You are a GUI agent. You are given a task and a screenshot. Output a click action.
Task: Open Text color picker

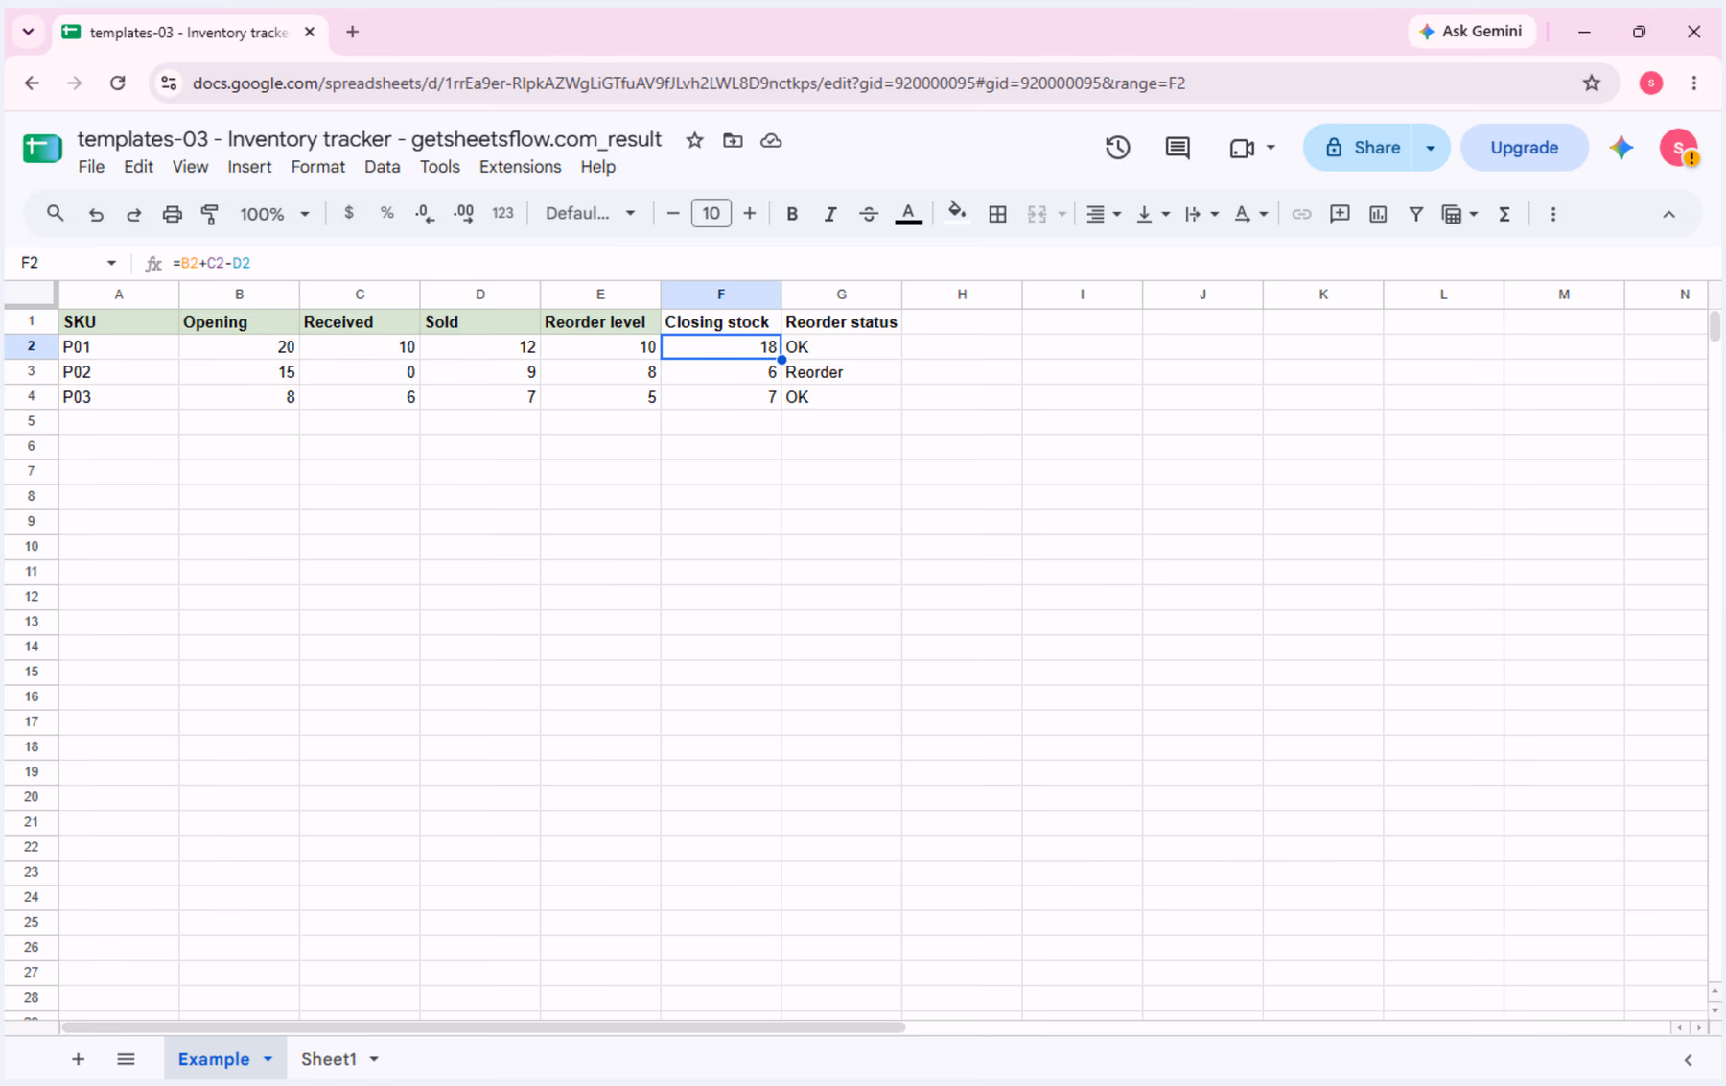pyautogui.click(x=908, y=214)
